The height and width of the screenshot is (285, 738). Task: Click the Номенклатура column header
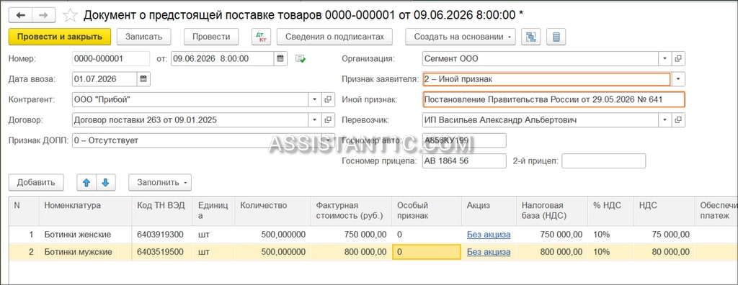(86, 211)
